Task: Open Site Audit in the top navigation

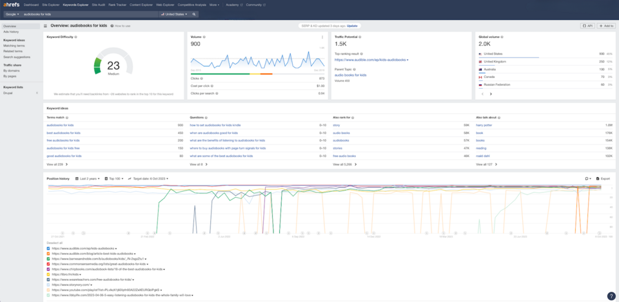Action: 98,5
